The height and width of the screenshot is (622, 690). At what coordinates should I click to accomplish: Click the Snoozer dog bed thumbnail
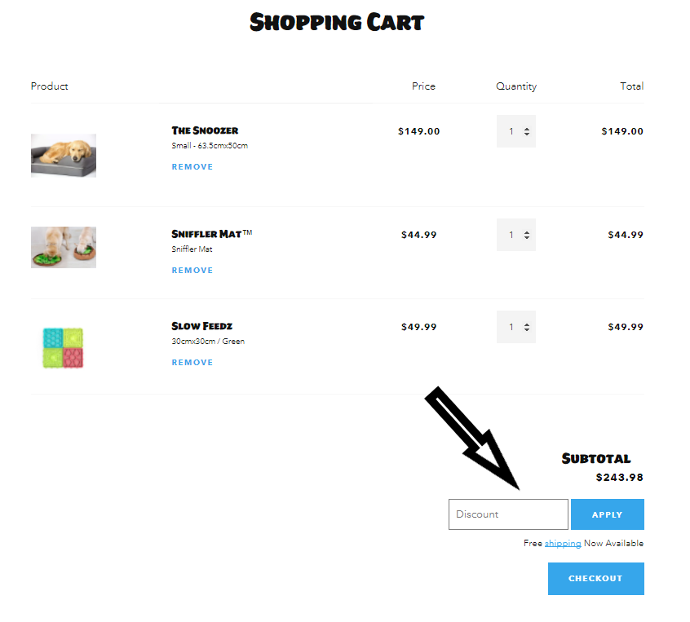pos(64,156)
